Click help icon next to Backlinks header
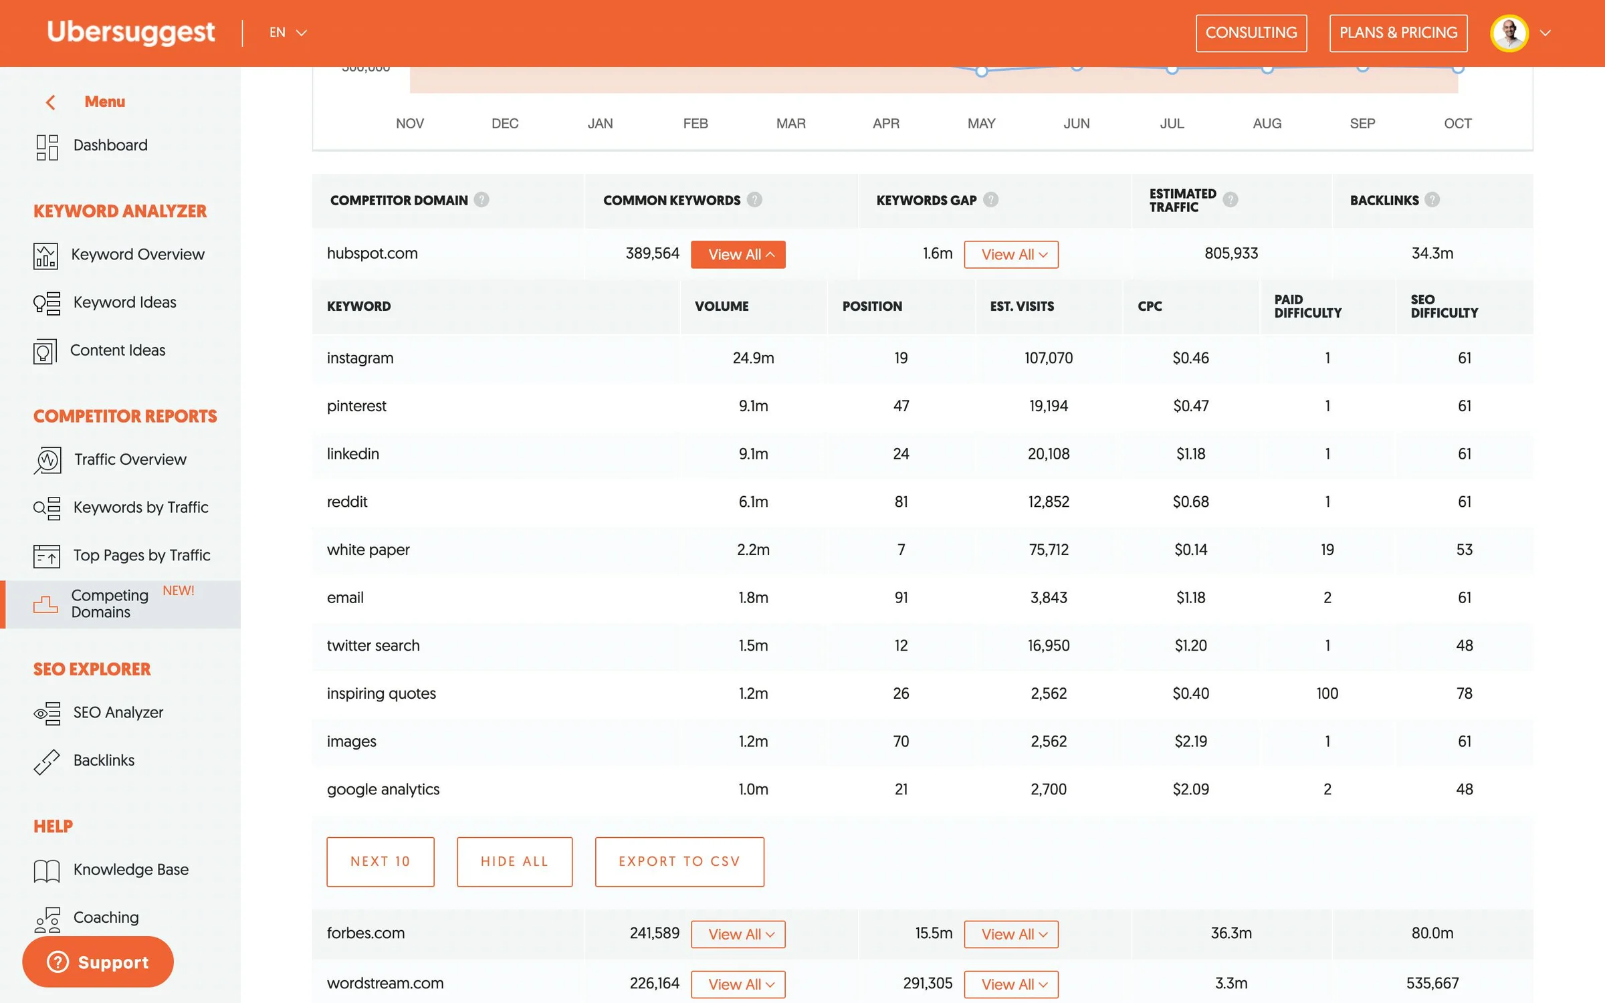The height and width of the screenshot is (1003, 1605). (x=1432, y=200)
